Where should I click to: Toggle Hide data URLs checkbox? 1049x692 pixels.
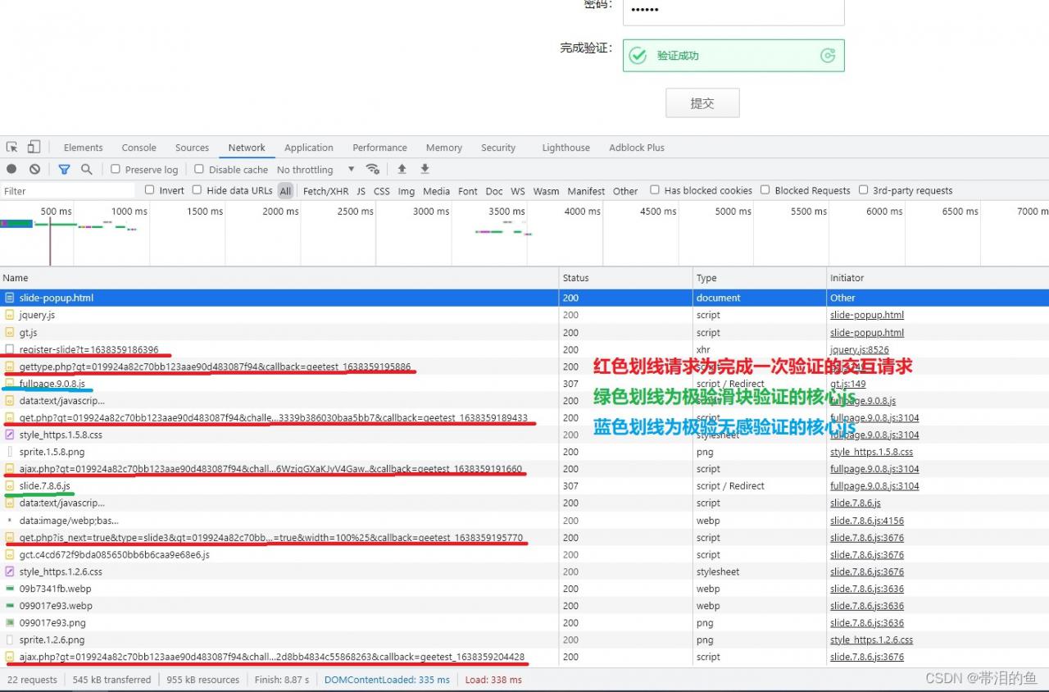coord(197,190)
